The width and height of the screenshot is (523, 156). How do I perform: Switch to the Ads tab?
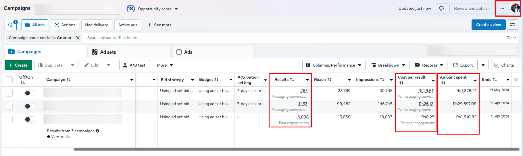point(188,52)
